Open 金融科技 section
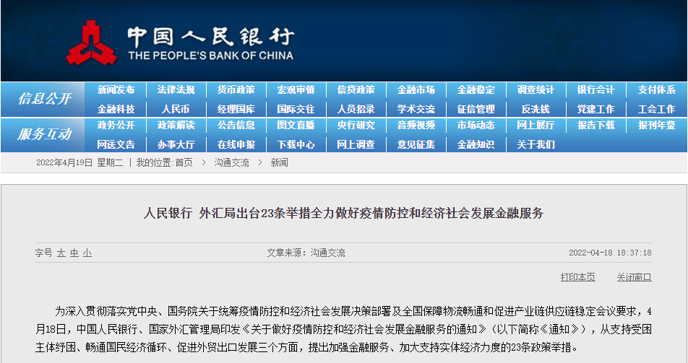The image size is (688, 363). (116, 109)
